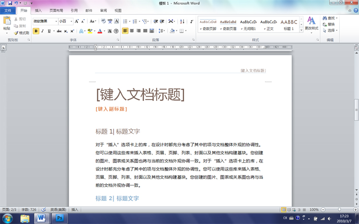Center align the paragraph
This screenshot has height=224, width=359.
(x=132, y=30)
